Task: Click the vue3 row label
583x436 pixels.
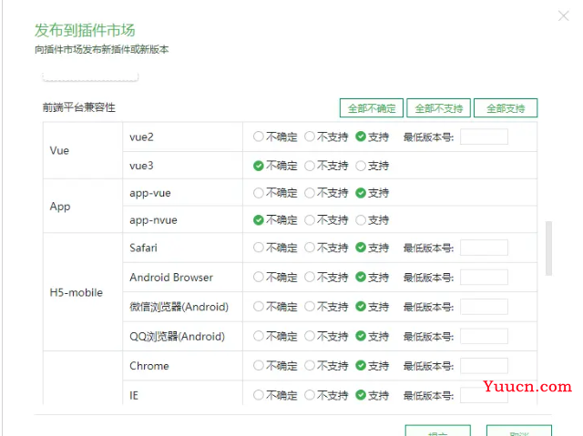Action: tap(141, 166)
